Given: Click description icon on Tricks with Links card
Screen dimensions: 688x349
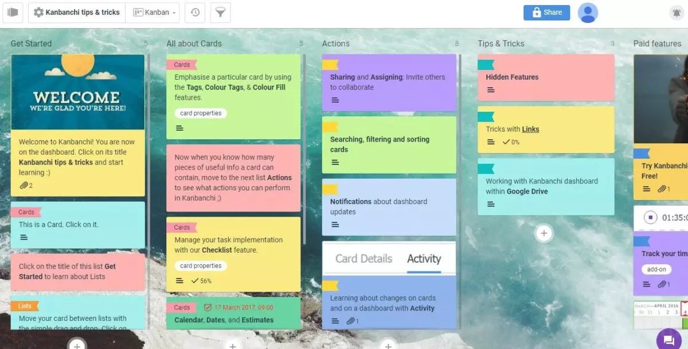Looking at the screenshot, I should 491,142.
